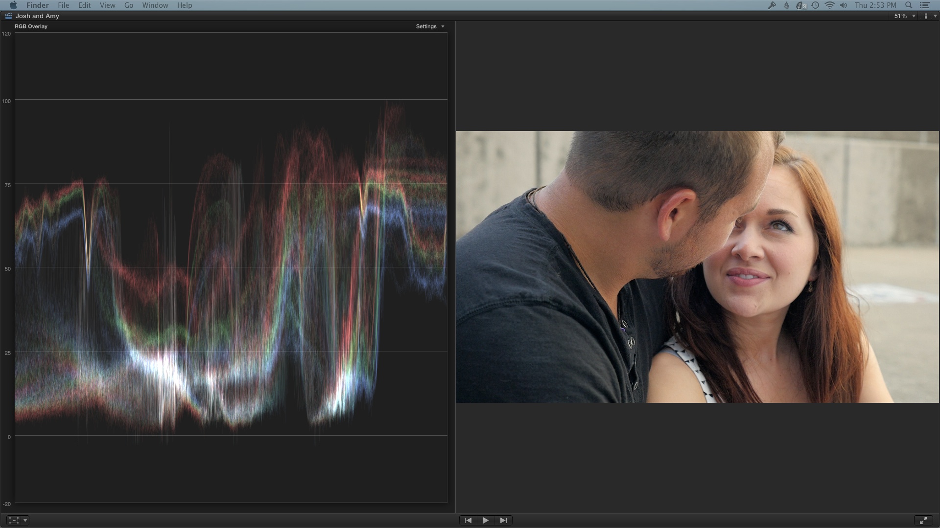Open the File menu
The width and height of the screenshot is (940, 528).
(63, 5)
